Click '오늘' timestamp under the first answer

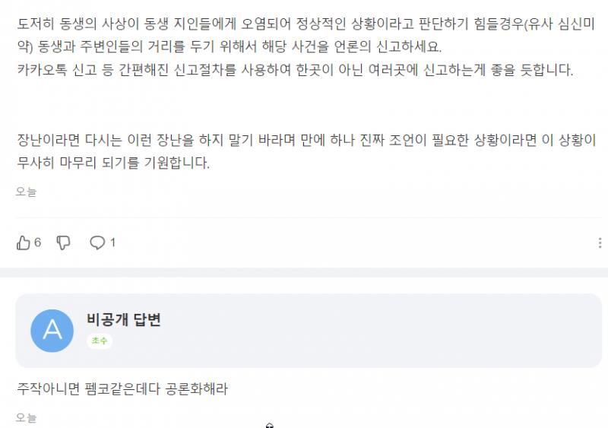[x=26, y=192]
